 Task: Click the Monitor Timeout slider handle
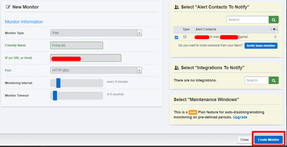click(x=55, y=95)
